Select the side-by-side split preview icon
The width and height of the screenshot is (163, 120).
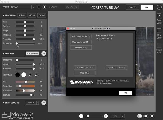[152, 116]
